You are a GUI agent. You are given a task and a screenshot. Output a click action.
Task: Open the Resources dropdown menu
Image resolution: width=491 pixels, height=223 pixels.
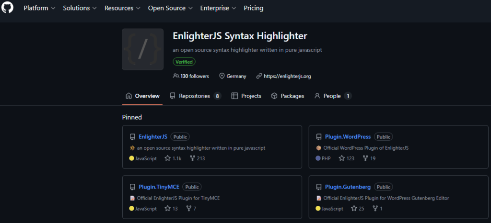[x=122, y=8]
